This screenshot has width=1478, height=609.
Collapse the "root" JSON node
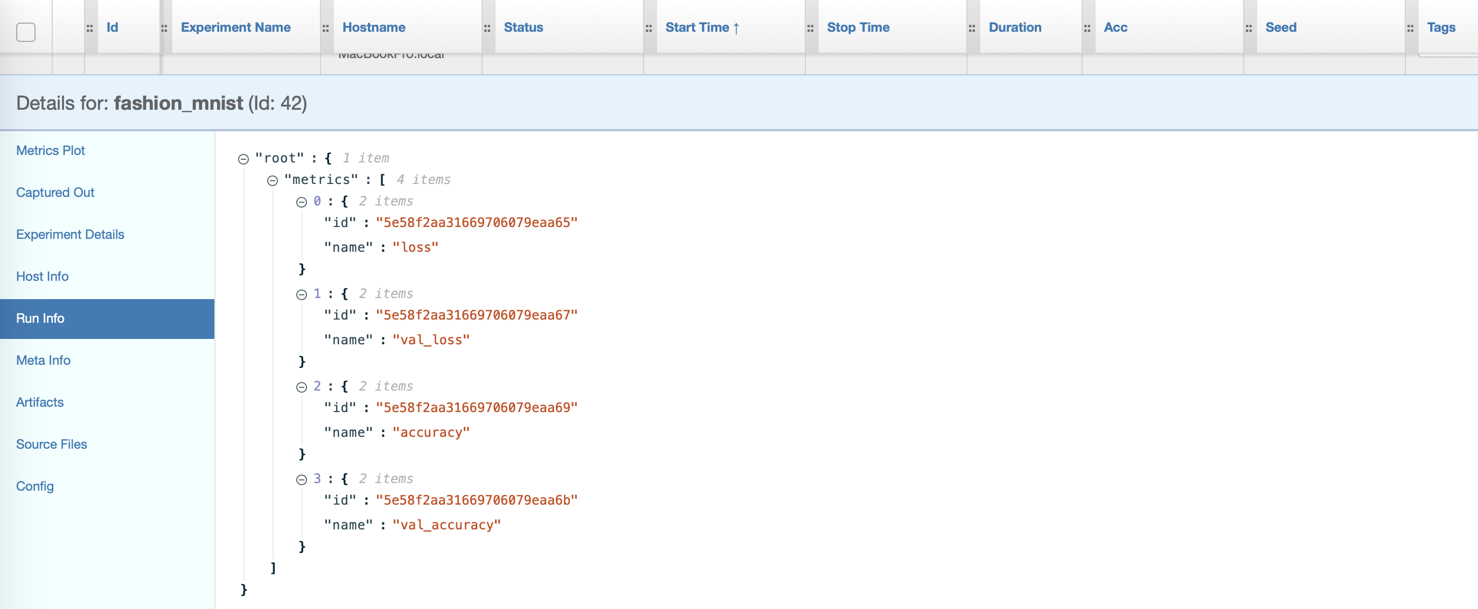pyautogui.click(x=243, y=159)
